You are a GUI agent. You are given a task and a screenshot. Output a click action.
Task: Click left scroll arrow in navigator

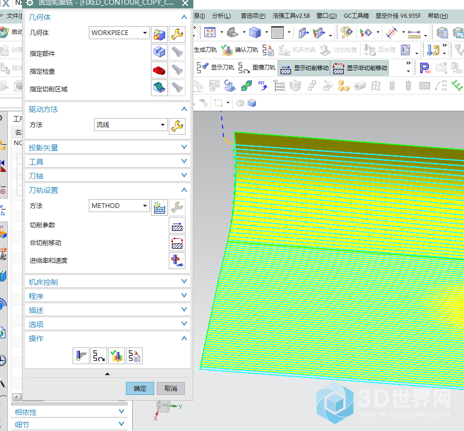17,397
